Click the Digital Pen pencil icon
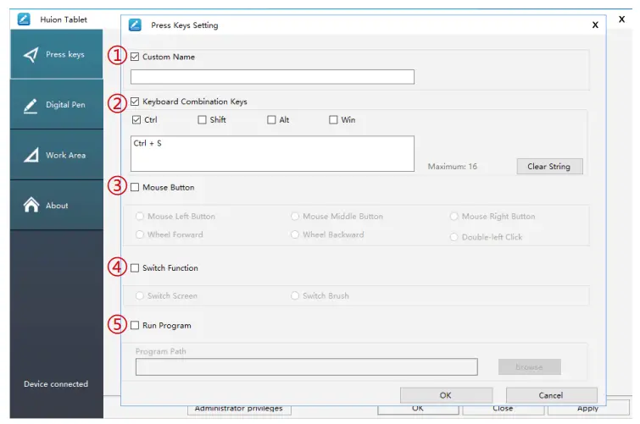Viewport: 640px width, 424px height. click(31, 106)
